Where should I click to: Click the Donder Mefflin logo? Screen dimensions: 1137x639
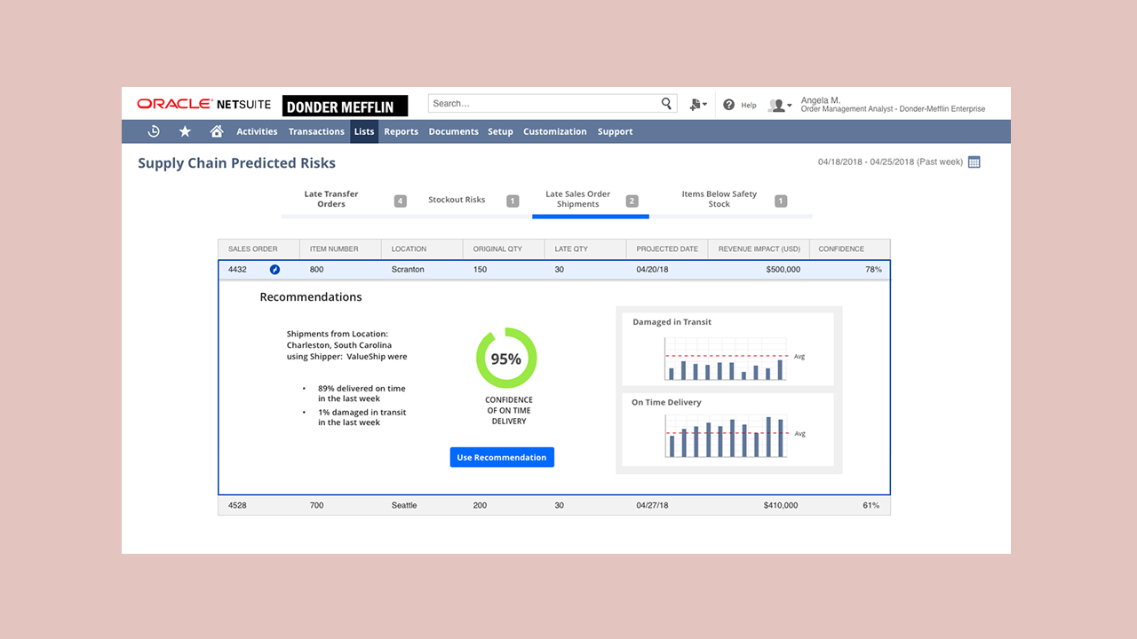[345, 106]
